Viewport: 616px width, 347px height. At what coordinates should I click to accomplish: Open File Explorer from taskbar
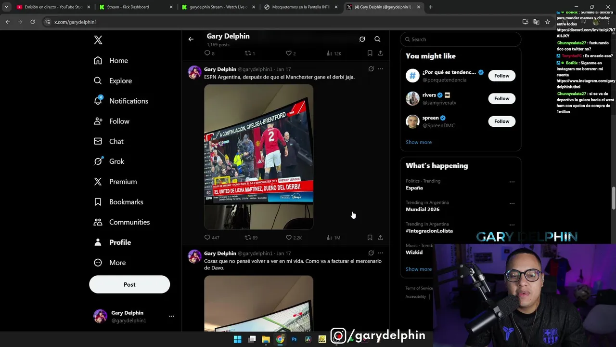[x=266, y=339]
